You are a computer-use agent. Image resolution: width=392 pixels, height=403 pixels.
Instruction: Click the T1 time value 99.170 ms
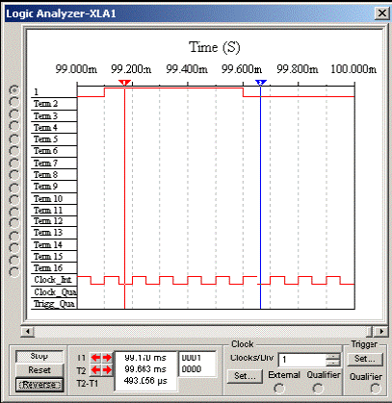point(145,358)
